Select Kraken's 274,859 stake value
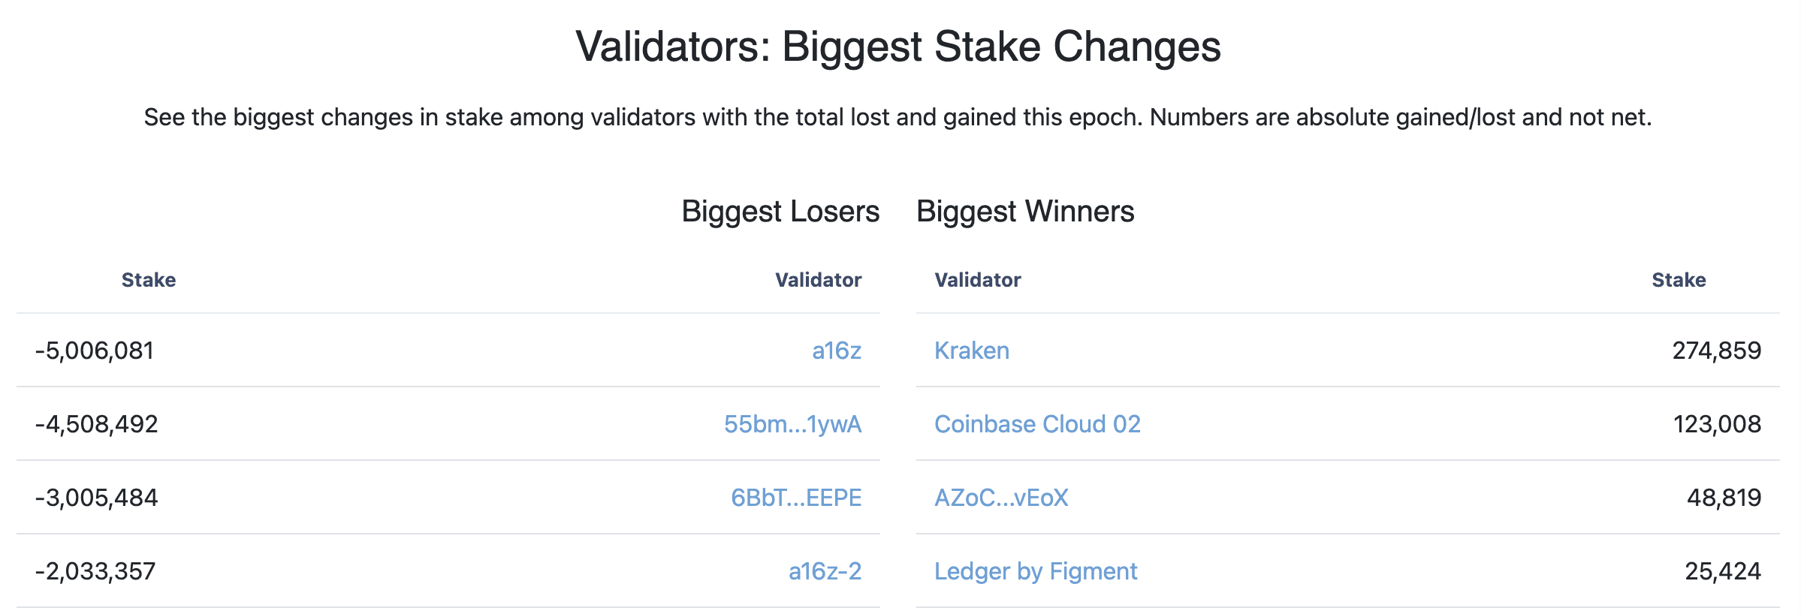 click(x=1717, y=351)
